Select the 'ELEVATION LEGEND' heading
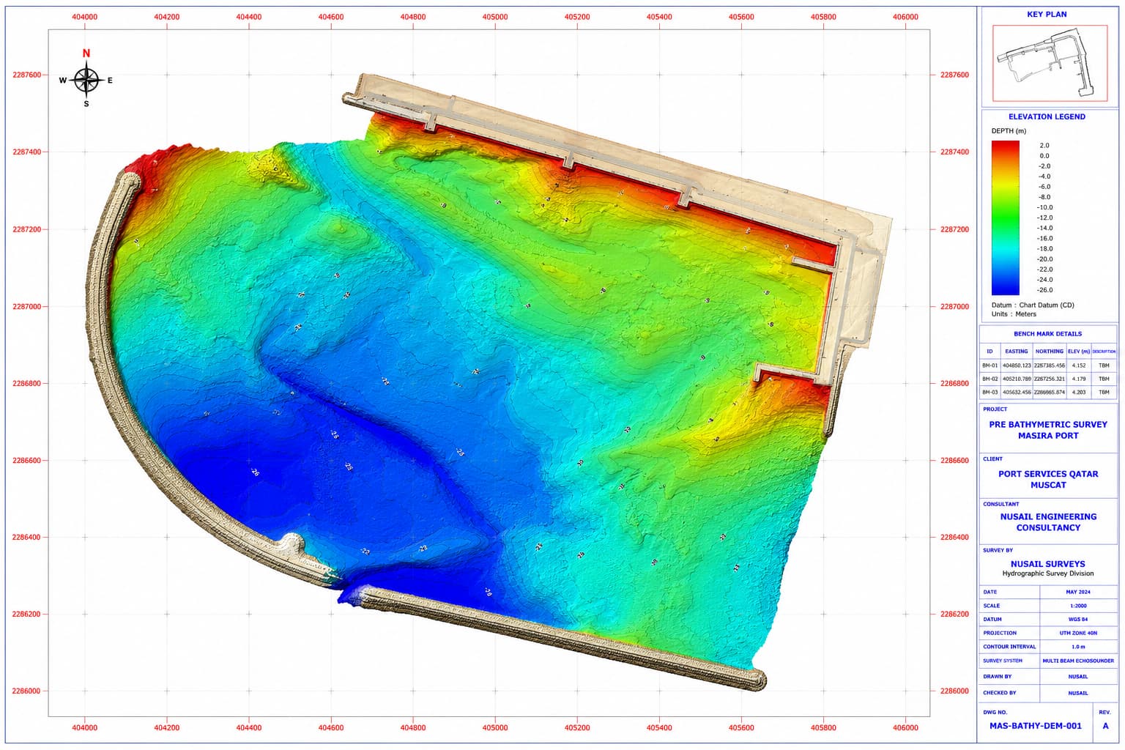This screenshot has height=750, width=1125. pos(1047,116)
